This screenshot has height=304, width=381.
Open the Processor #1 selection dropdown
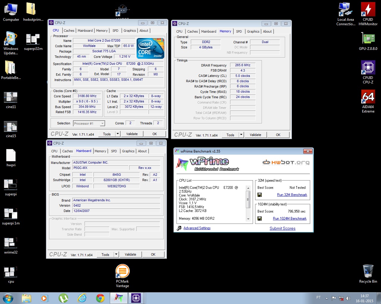click(89, 123)
